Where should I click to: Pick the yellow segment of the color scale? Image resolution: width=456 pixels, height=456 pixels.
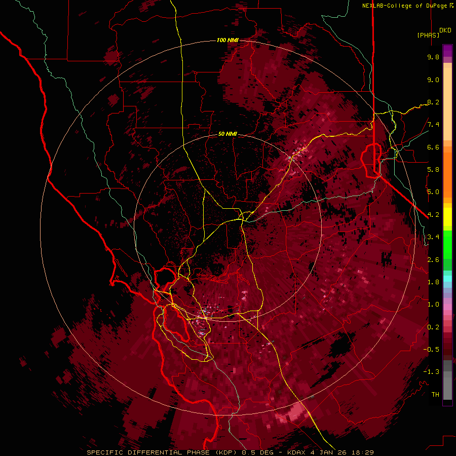click(447, 217)
